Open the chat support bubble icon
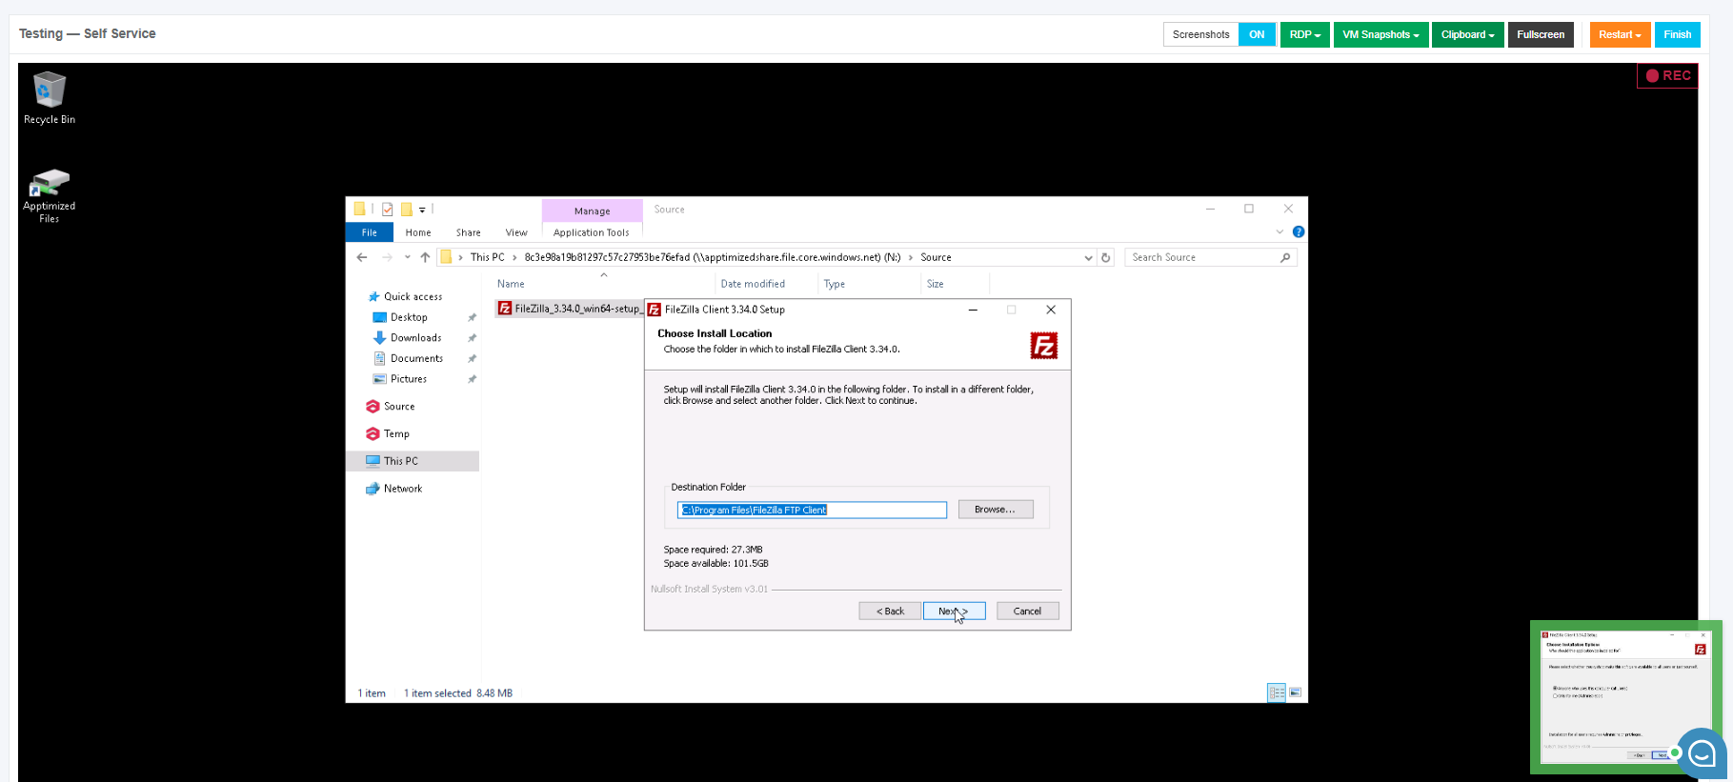 click(1702, 754)
